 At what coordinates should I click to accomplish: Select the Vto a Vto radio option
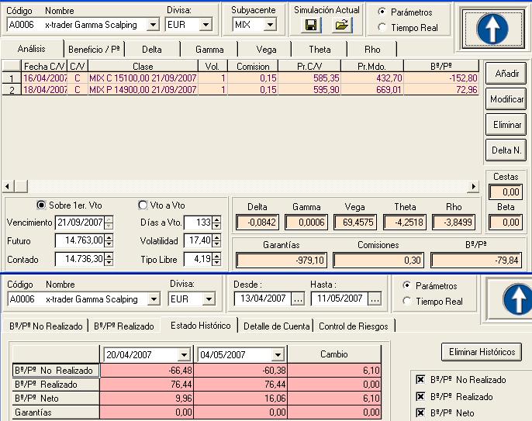pos(143,205)
